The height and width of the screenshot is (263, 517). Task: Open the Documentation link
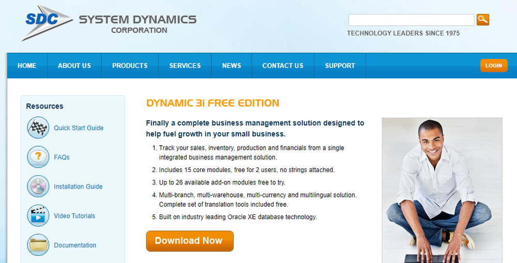(x=75, y=245)
